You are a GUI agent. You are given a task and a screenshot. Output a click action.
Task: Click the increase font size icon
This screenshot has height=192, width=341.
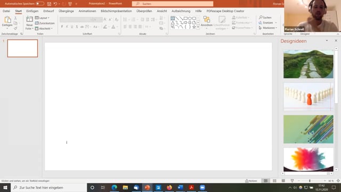click(x=105, y=20)
